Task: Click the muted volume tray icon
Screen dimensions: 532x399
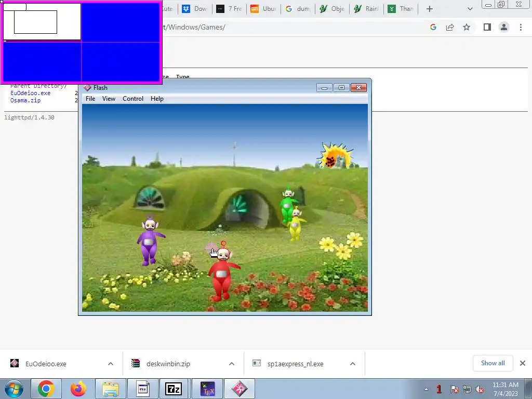Action: pyautogui.click(x=480, y=389)
